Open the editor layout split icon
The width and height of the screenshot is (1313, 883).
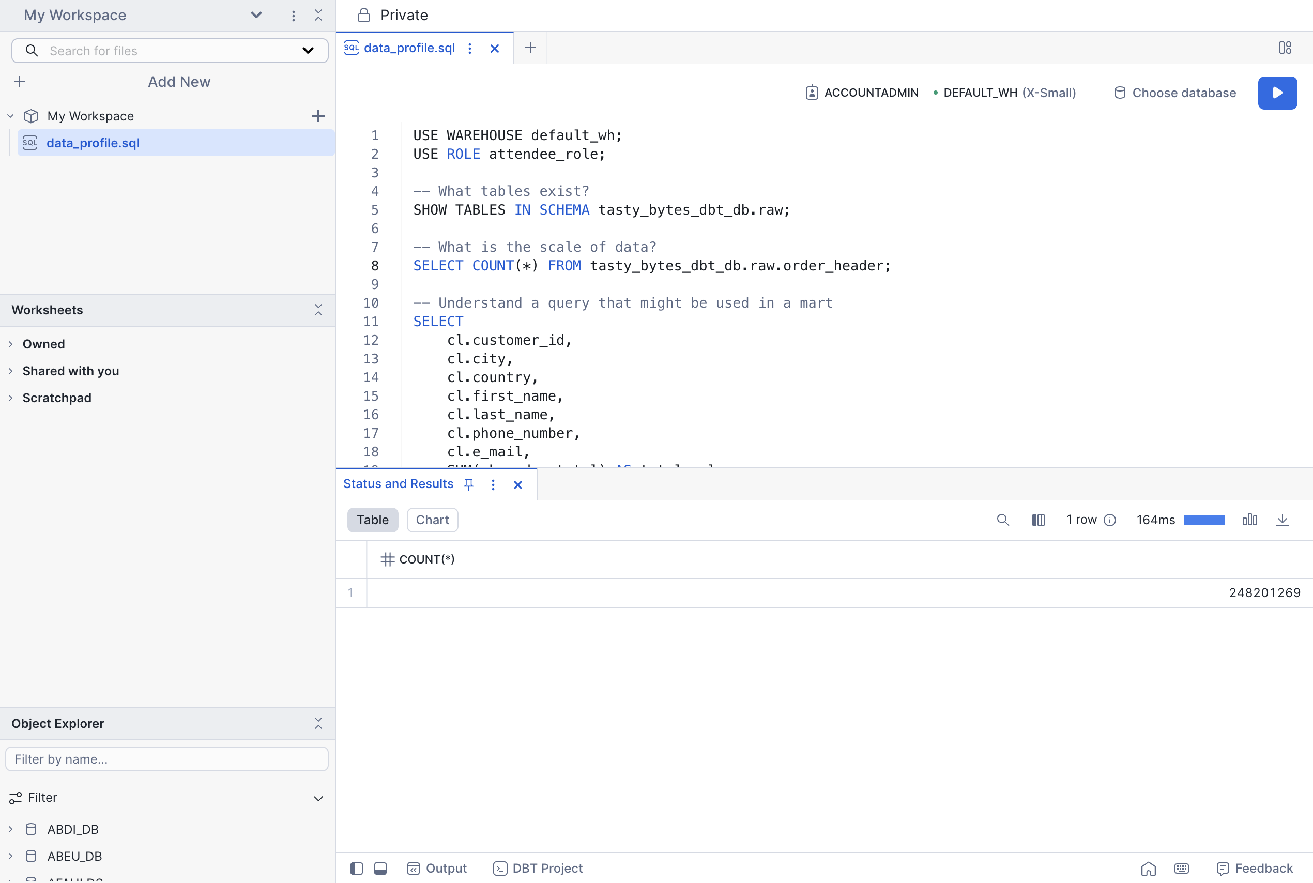tap(1284, 48)
